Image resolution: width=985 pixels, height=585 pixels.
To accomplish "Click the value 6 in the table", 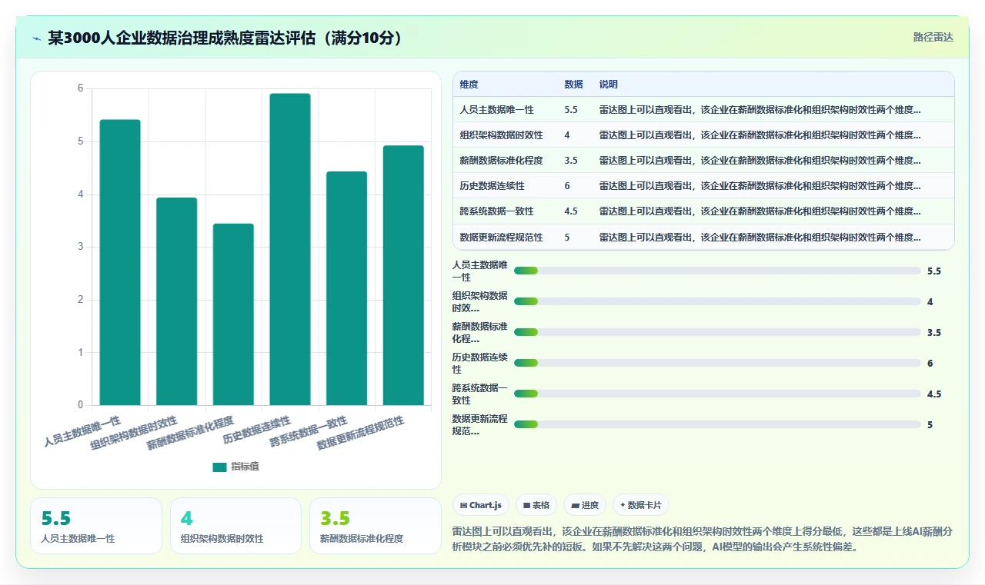I will click(x=567, y=186).
